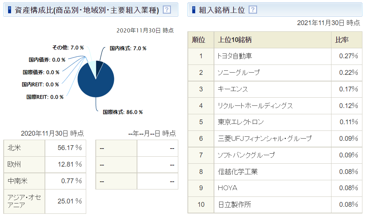This screenshot has height=216, width=365.
Task: Click the 国内債券: 0.0% label
Action: point(47,60)
